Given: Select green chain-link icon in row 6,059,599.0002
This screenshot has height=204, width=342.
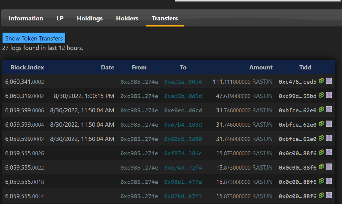Looking at the screenshot, I should click(x=321, y=138).
